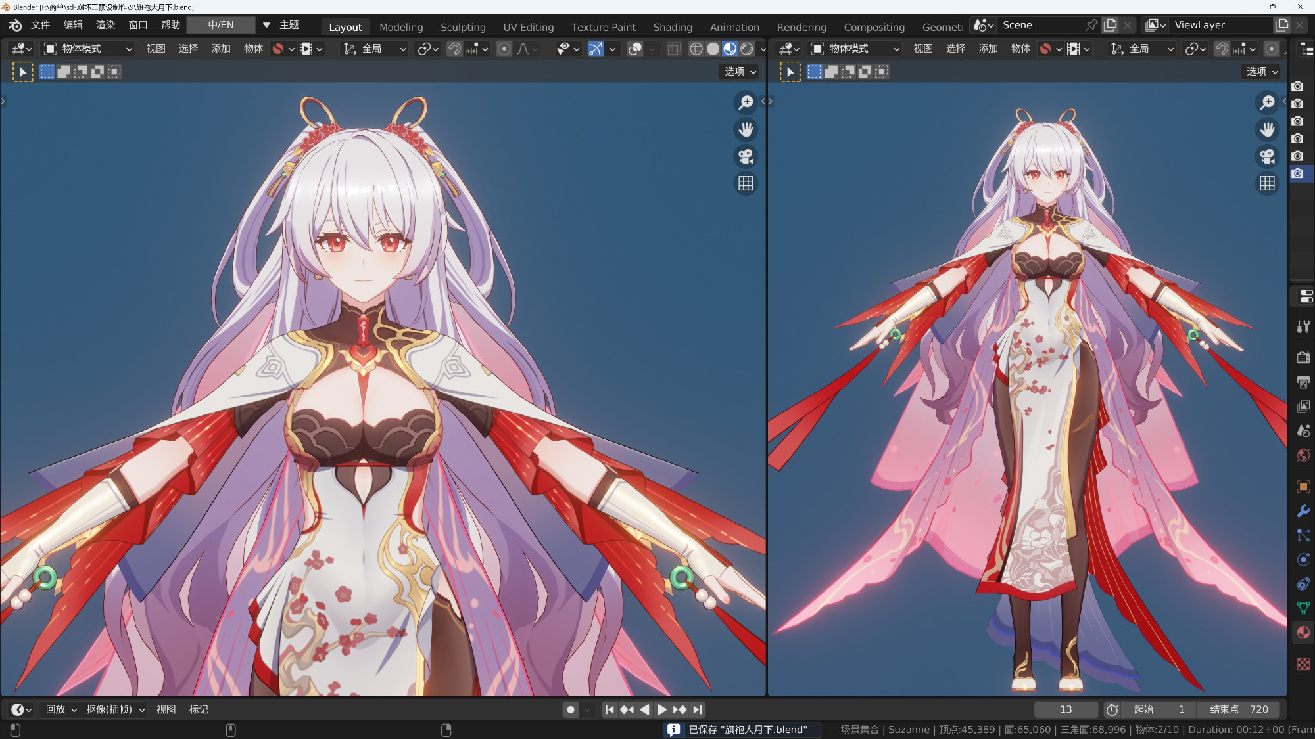1315x739 pixels.
Task: Click zoom magnifier in left viewport
Action: click(746, 102)
